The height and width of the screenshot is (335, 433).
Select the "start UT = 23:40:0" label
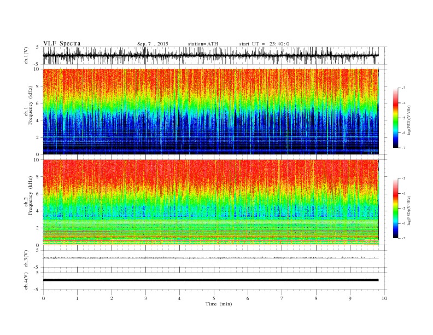click(264, 44)
